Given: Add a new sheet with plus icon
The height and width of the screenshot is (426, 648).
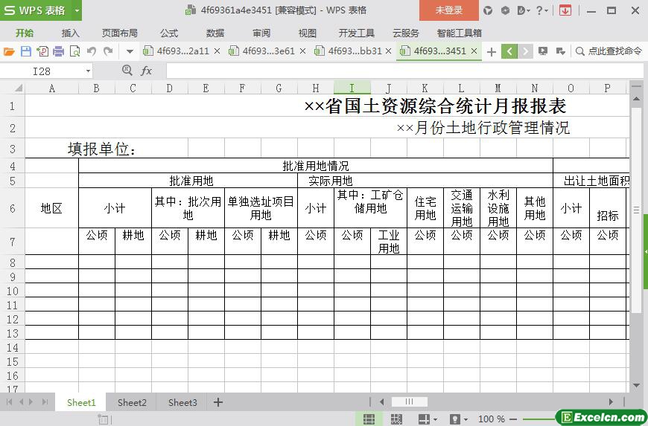Looking at the screenshot, I should coord(218,402).
